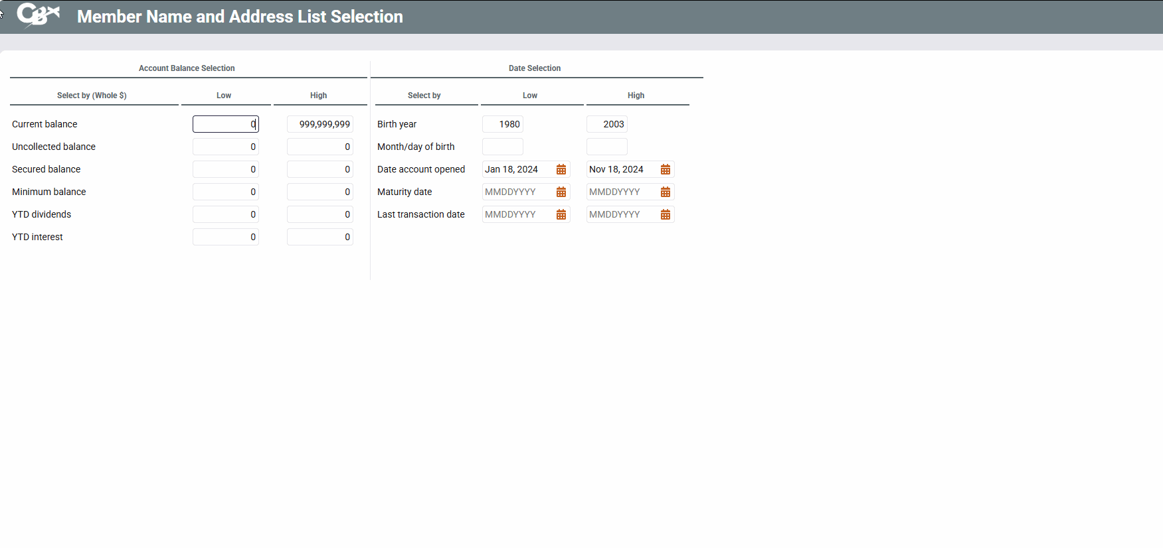Click Month/day of birth high field
This screenshot has width=1163, height=548.
[x=606, y=147]
